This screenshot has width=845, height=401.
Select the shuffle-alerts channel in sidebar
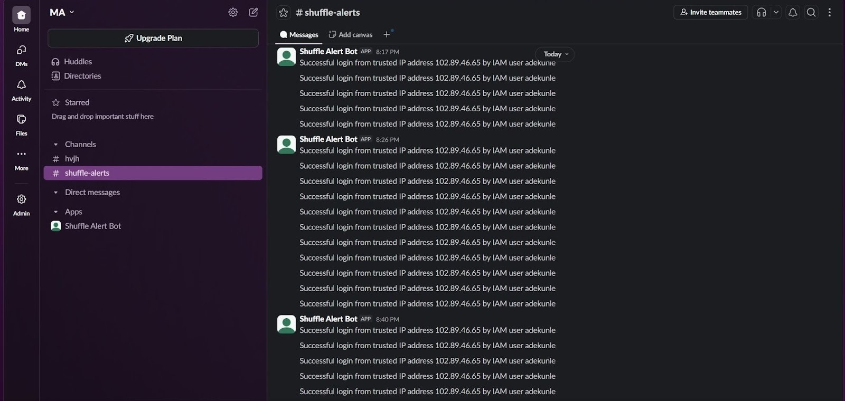(x=153, y=173)
